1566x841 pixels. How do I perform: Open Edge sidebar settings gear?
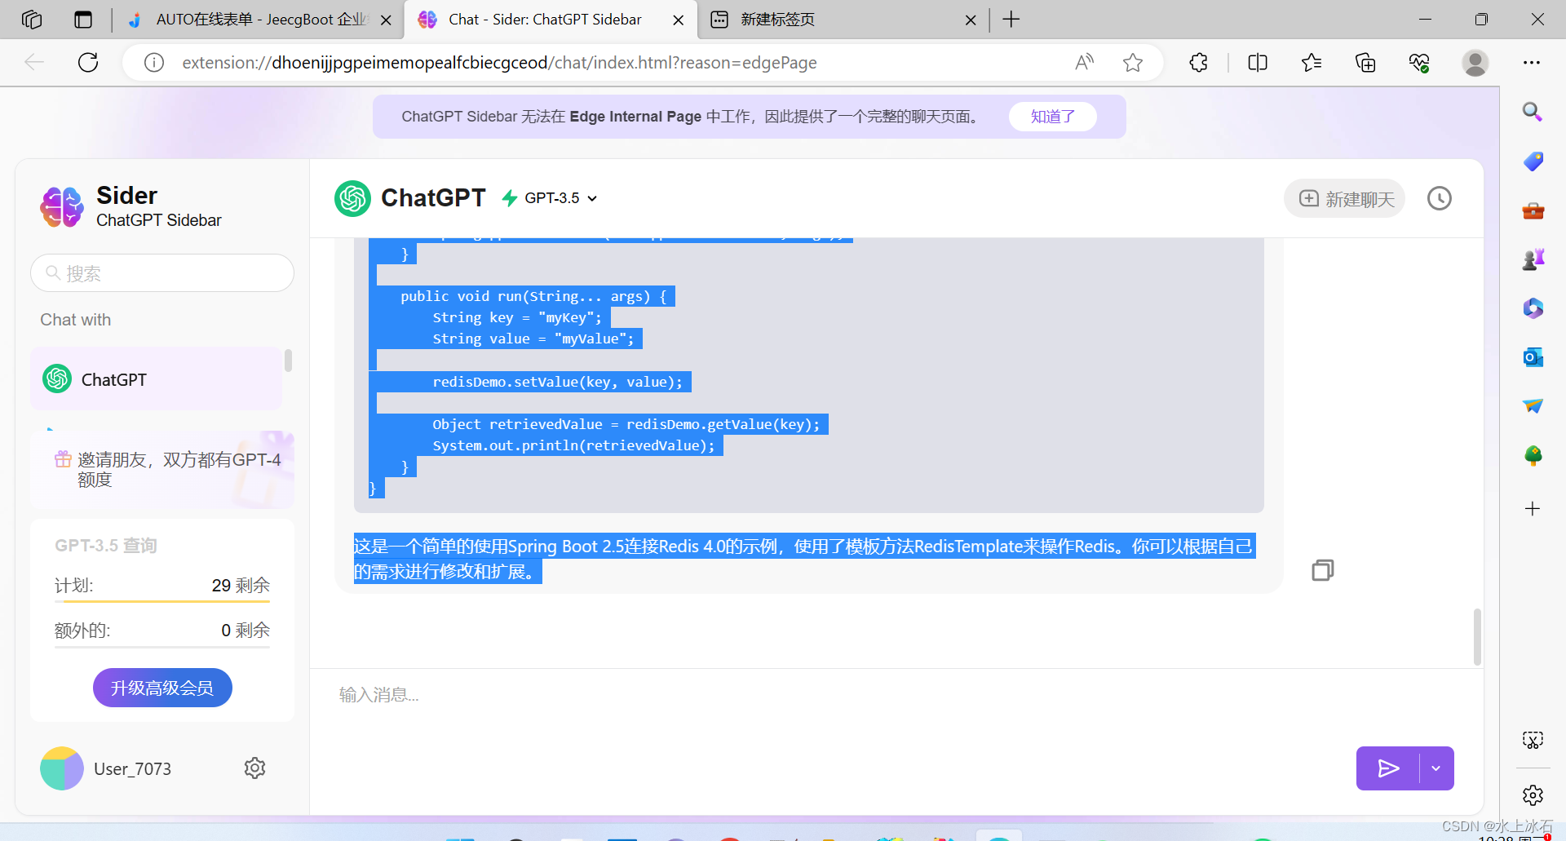pos(1533,795)
